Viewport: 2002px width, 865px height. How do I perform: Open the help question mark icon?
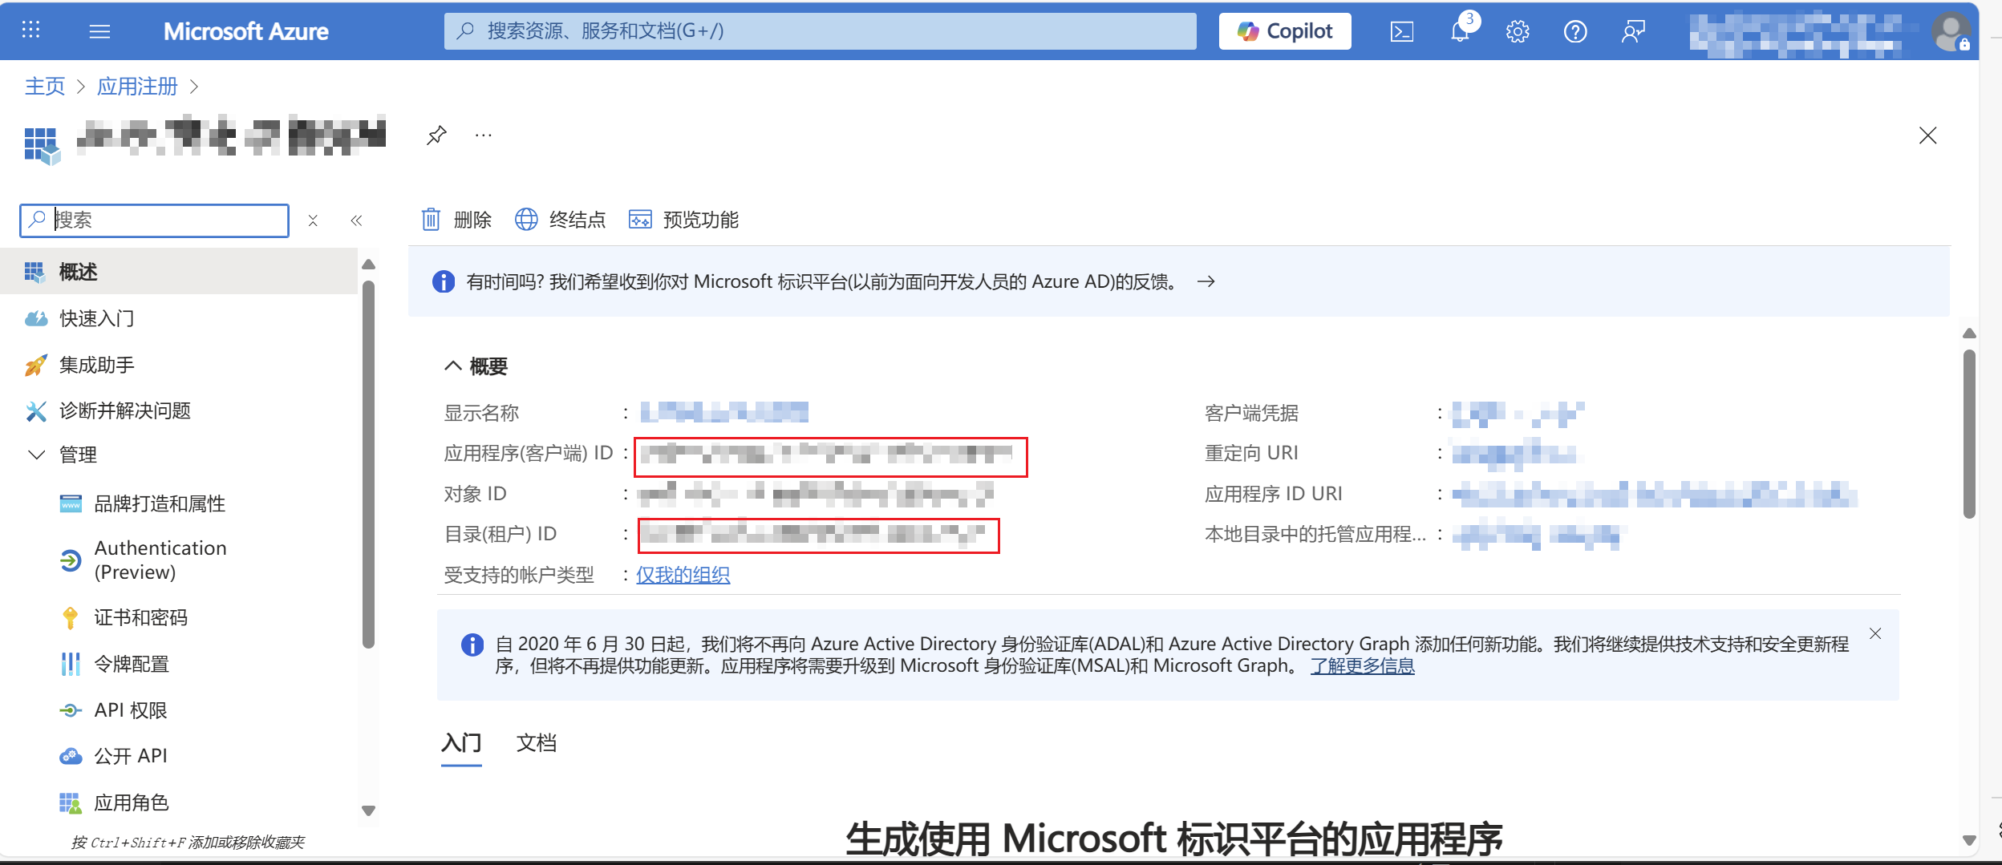click(1574, 31)
